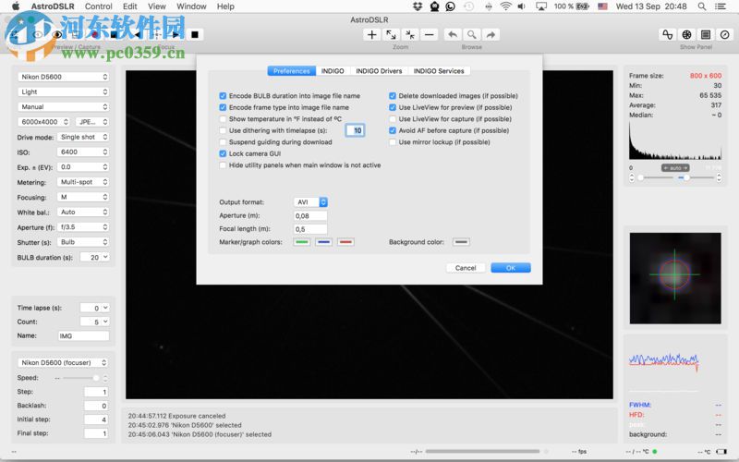Click the zoom in plus icon
739x462 pixels.
pyautogui.click(x=372, y=34)
